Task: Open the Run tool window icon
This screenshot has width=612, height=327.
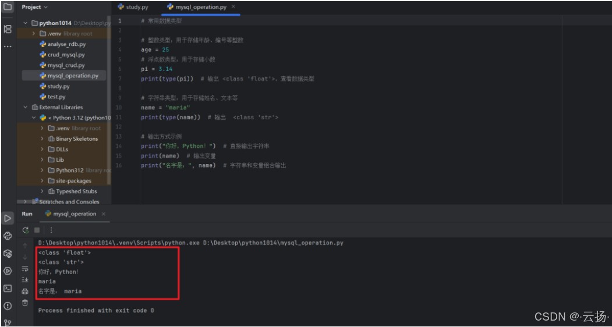Action: 8,218
